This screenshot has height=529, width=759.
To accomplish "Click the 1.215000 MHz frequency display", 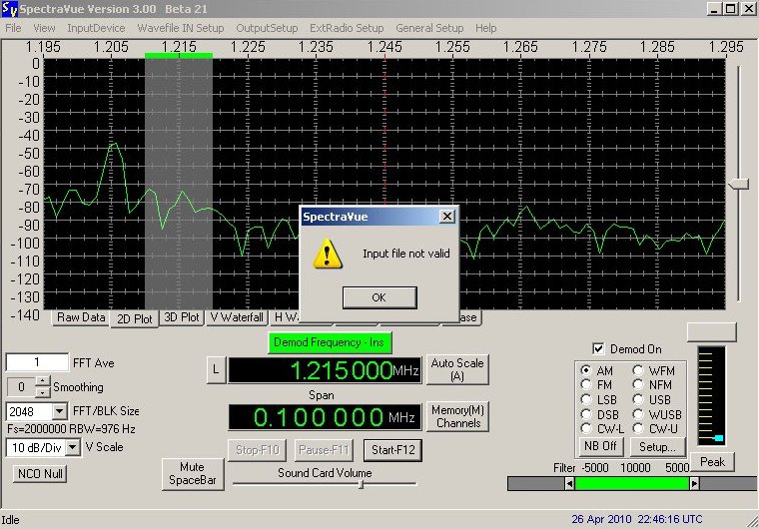I will [325, 370].
